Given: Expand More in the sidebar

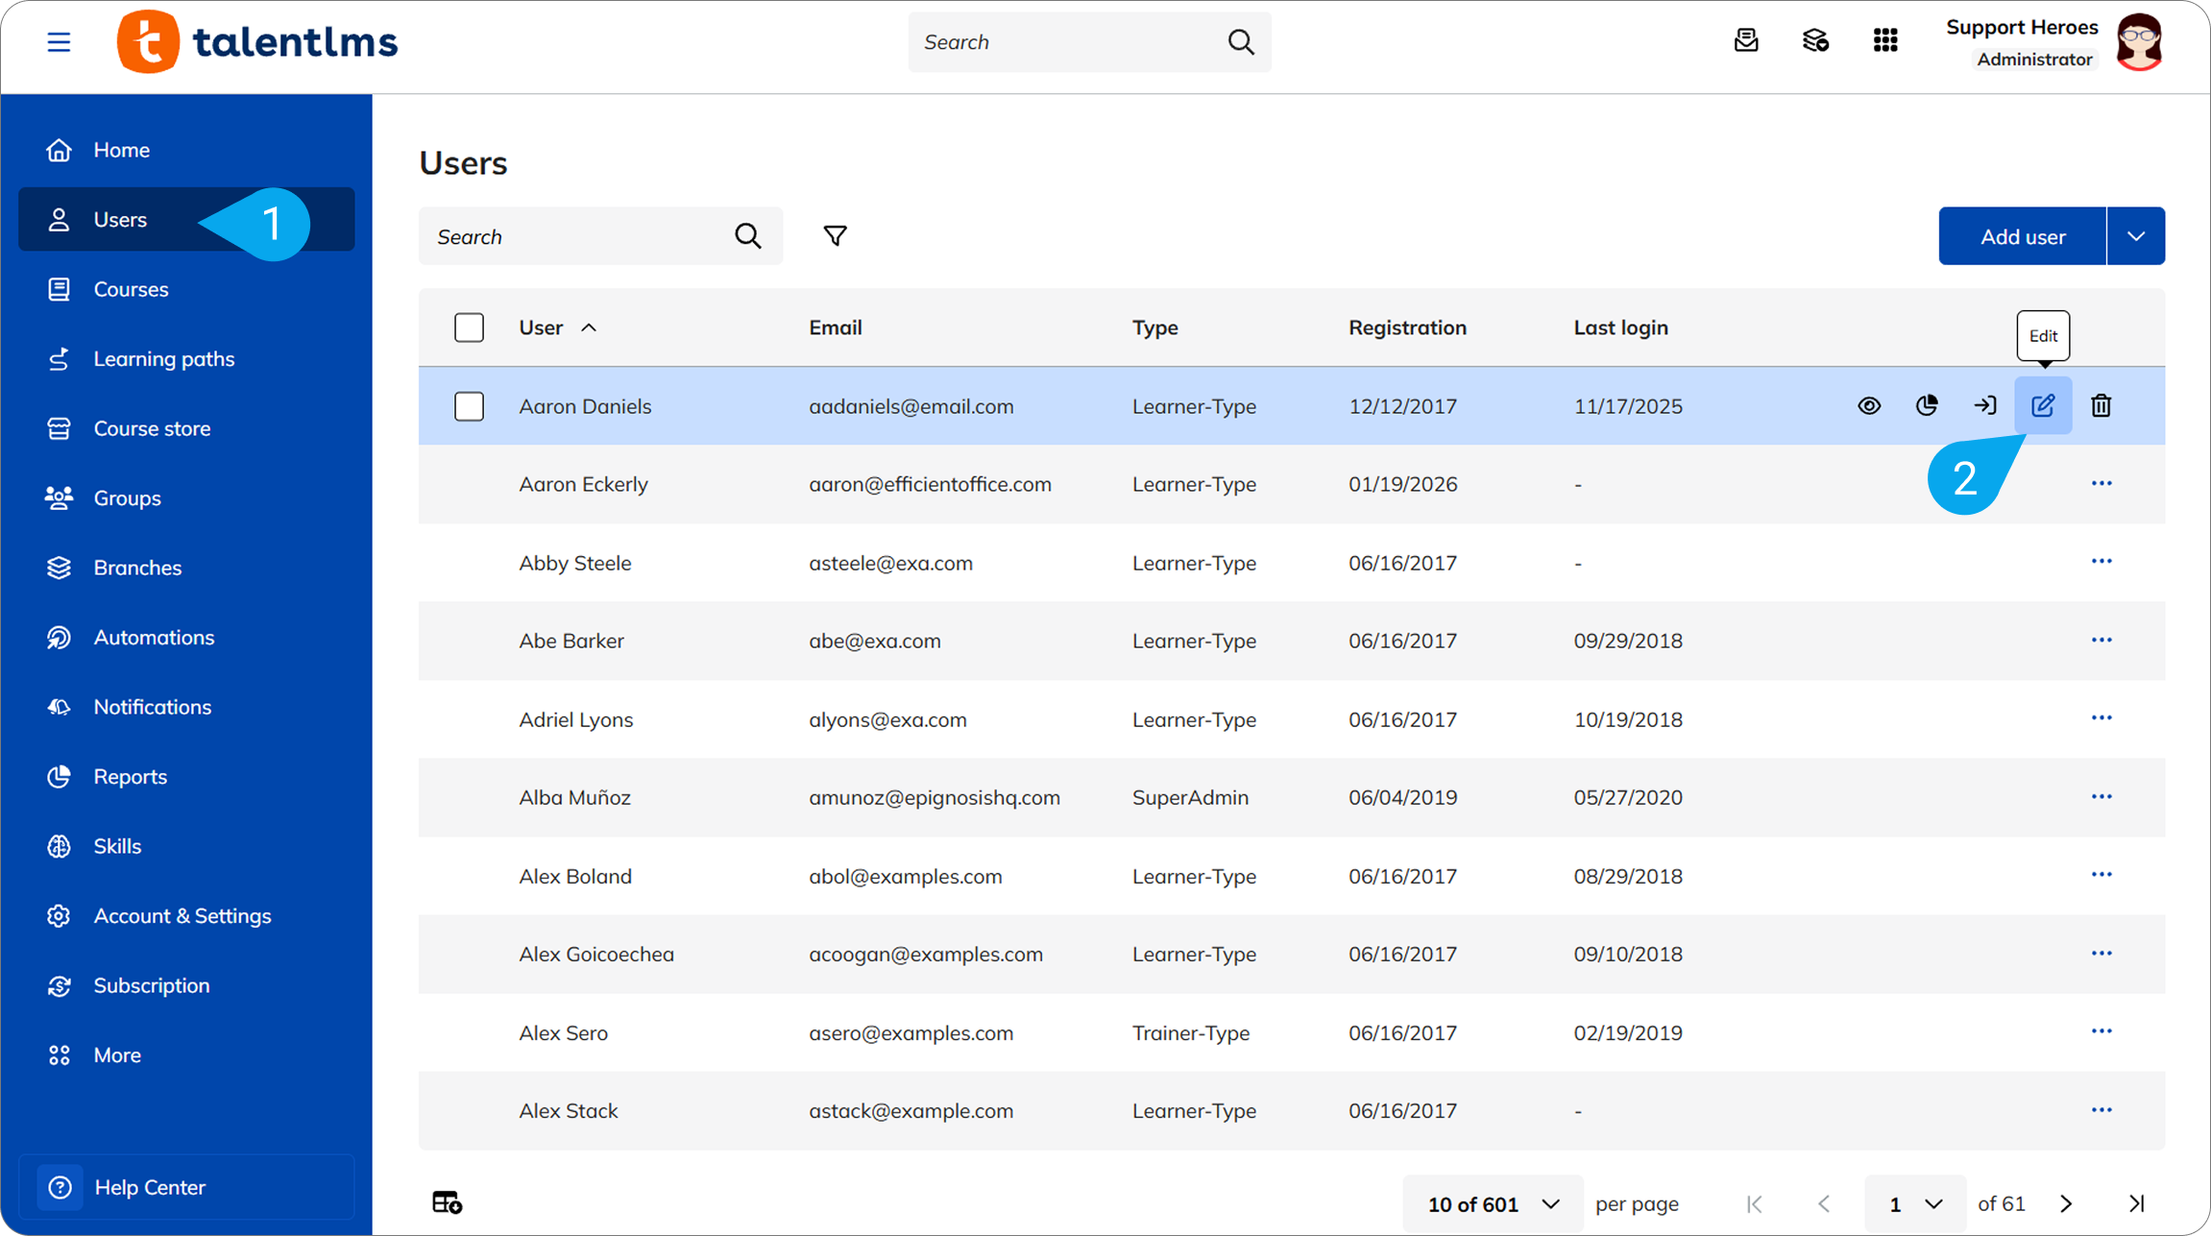Looking at the screenshot, I should point(186,1054).
